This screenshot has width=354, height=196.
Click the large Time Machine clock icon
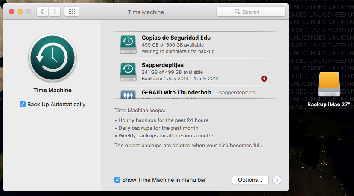pyautogui.click(x=53, y=58)
